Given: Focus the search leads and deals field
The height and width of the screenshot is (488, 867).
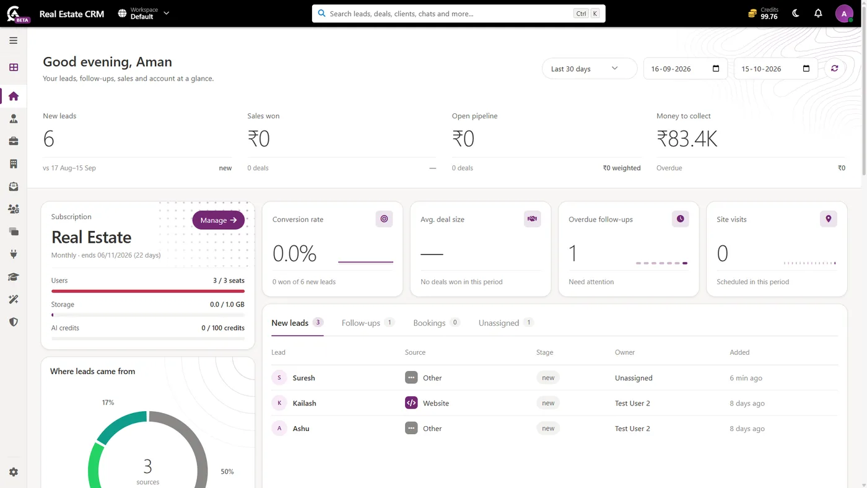Looking at the screenshot, I should pos(458,14).
